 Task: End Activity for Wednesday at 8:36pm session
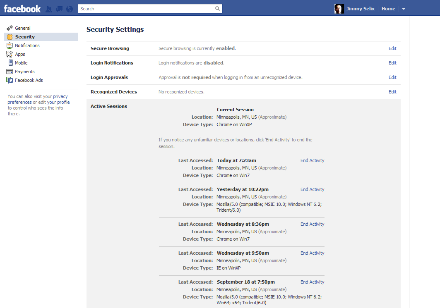coord(313,224)
